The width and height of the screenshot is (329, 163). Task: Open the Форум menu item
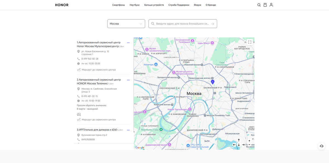point(197,5)
